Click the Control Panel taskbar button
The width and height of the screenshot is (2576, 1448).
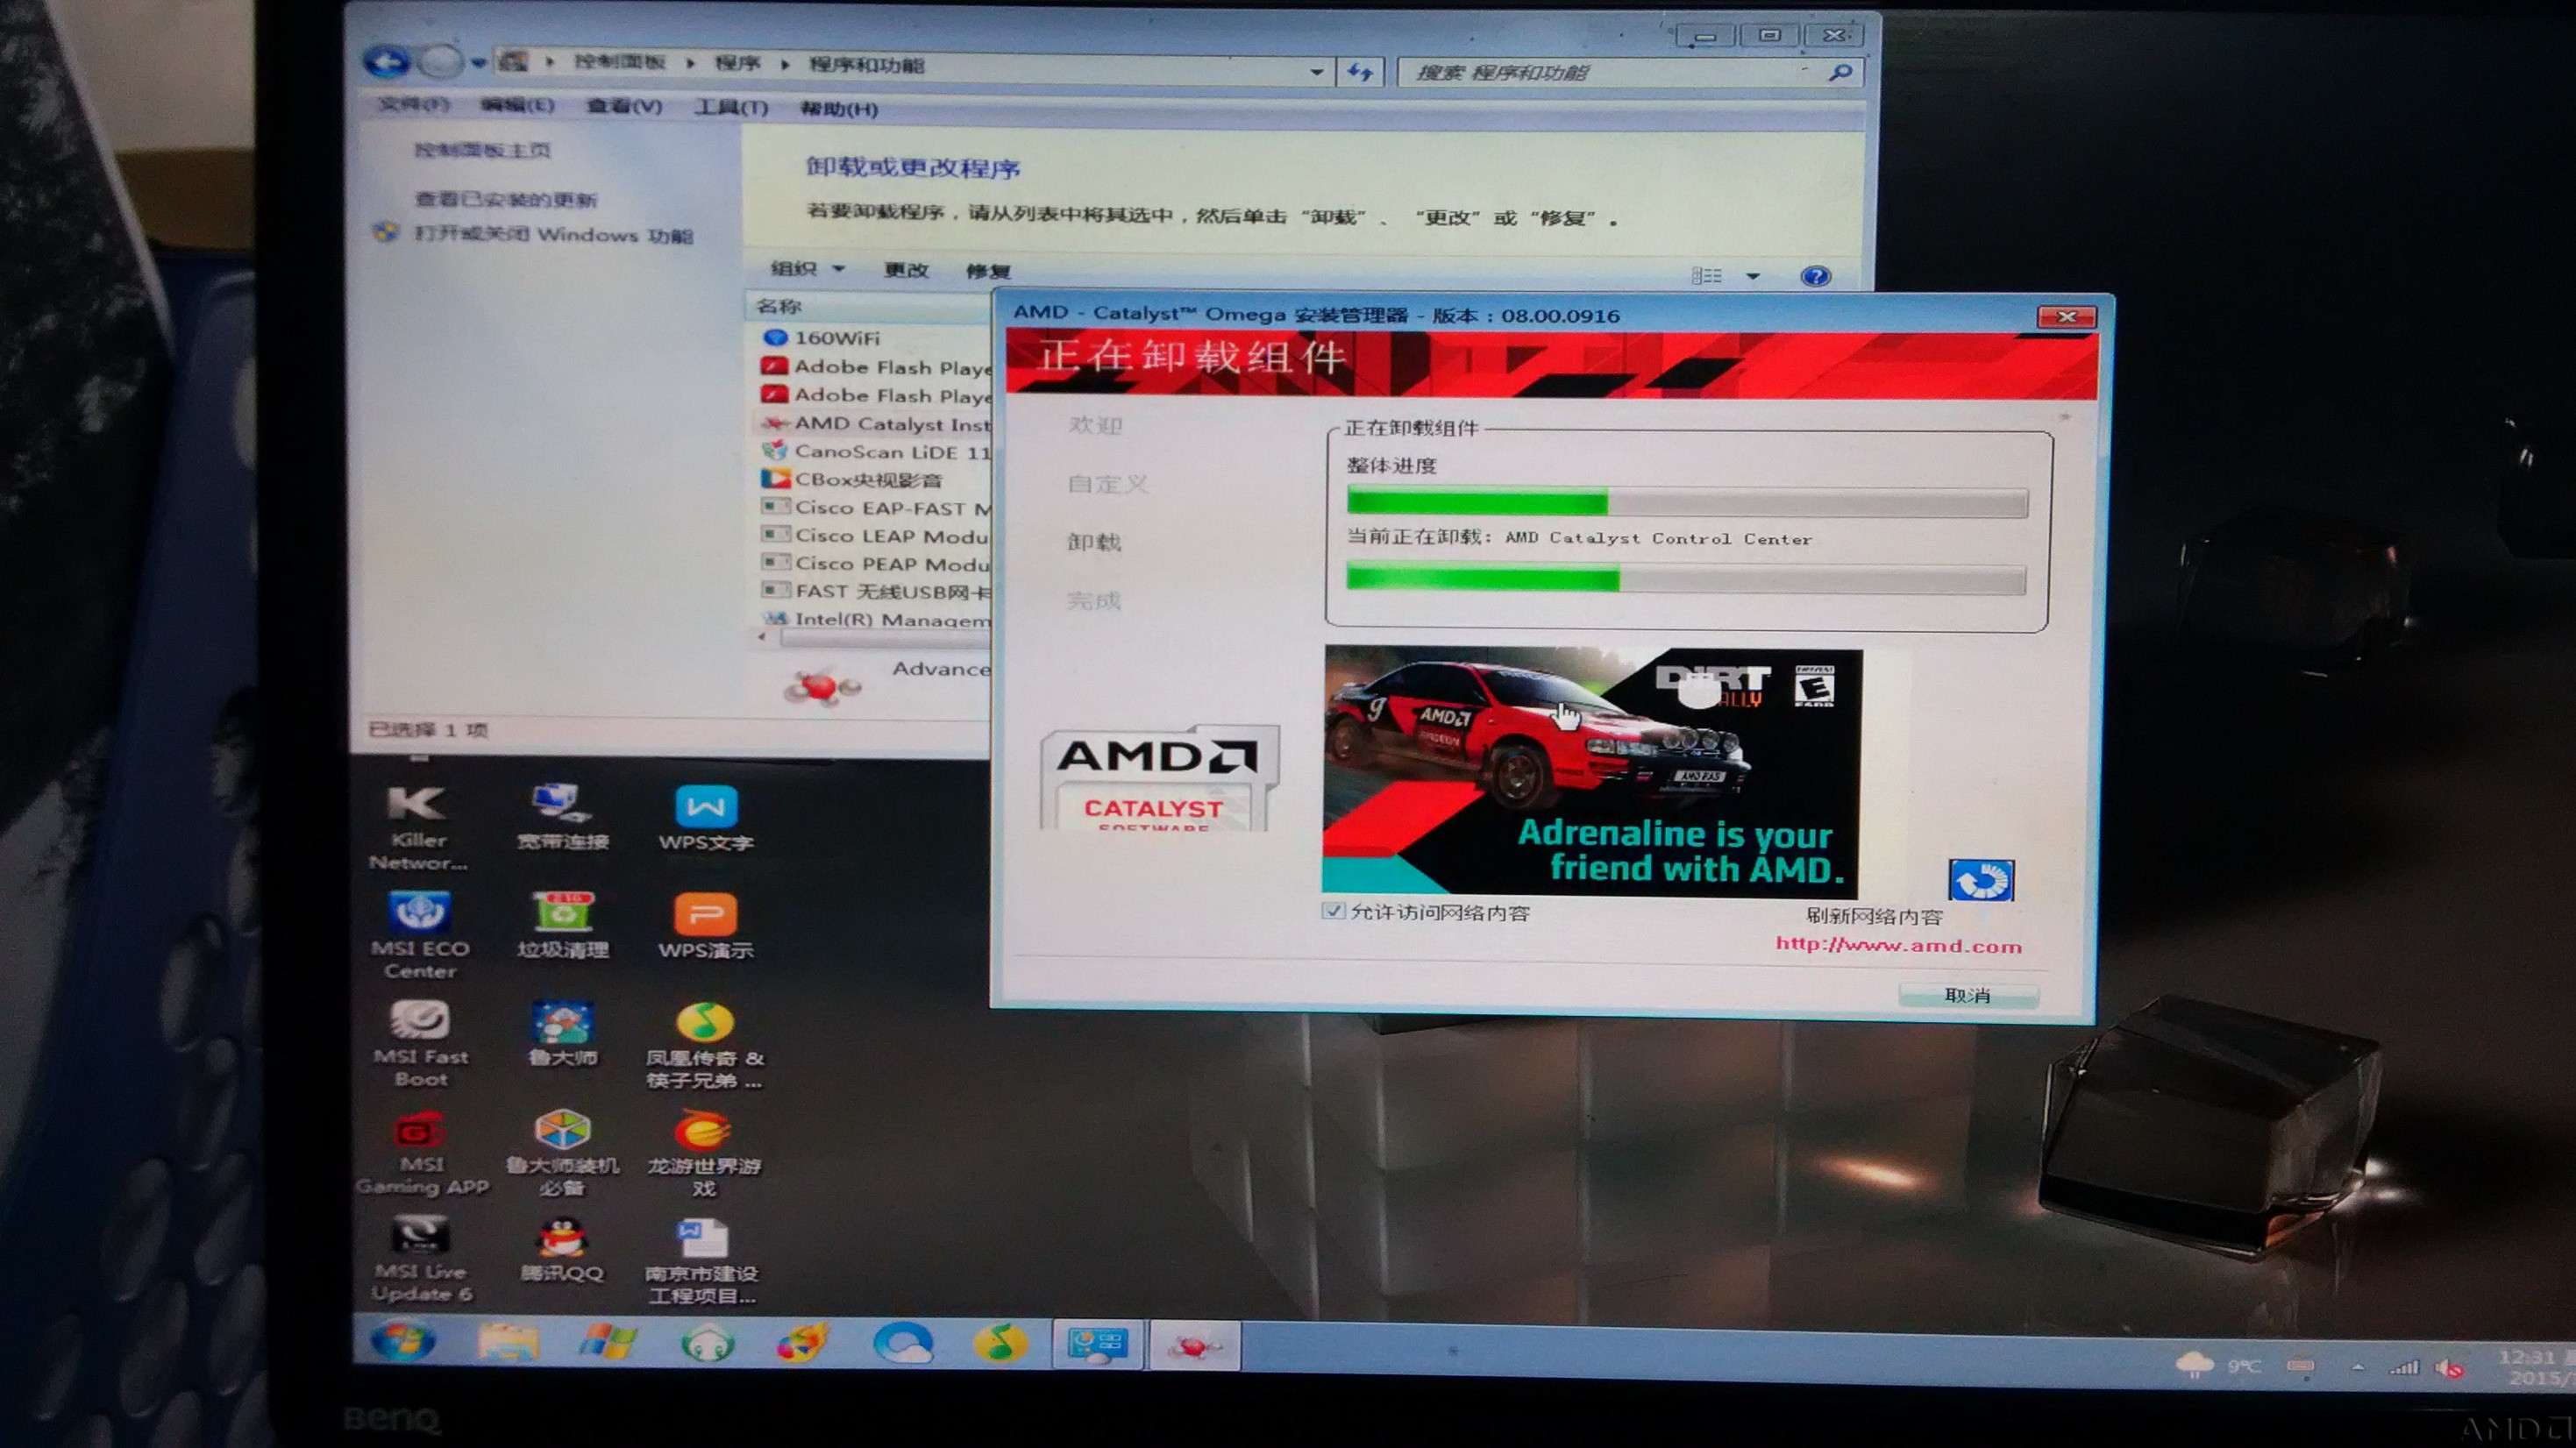(x=1097, y=1345)
